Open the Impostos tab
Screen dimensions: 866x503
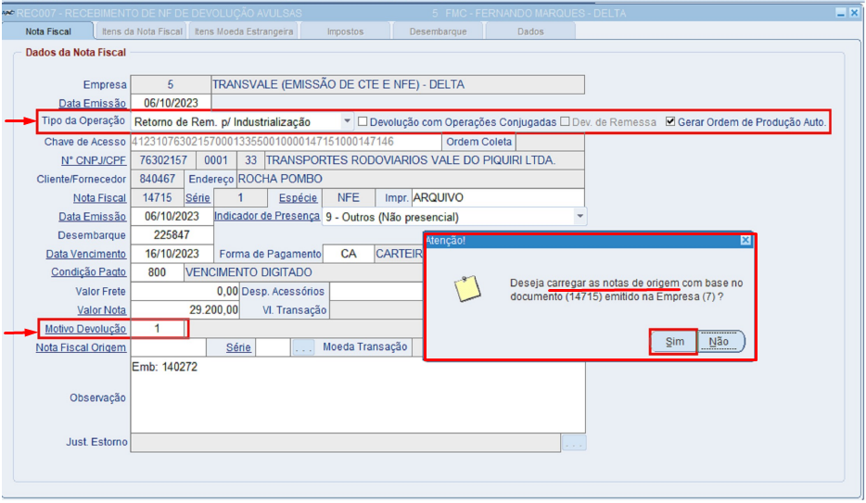[x=345, y=31]
